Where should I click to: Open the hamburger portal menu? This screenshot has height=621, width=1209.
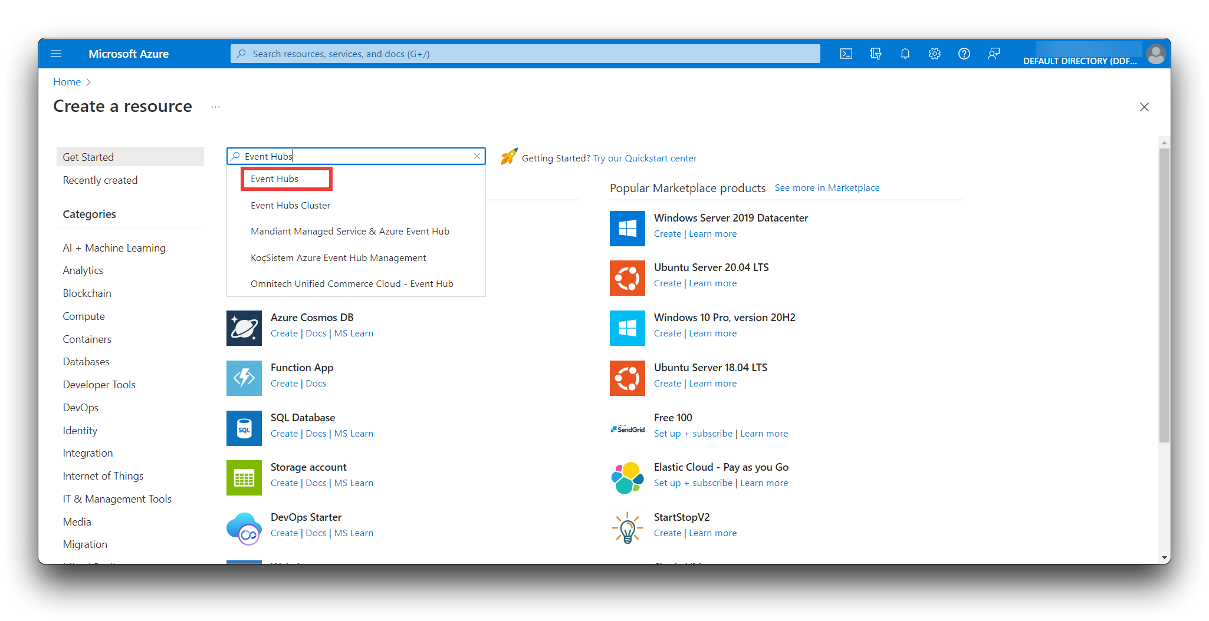56,54
